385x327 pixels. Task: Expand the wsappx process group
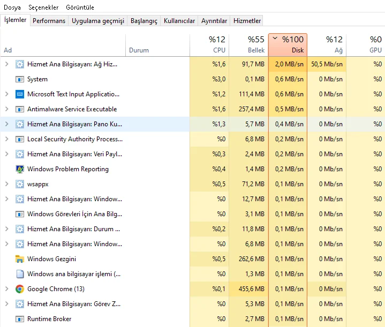click(x=7, y=184)
